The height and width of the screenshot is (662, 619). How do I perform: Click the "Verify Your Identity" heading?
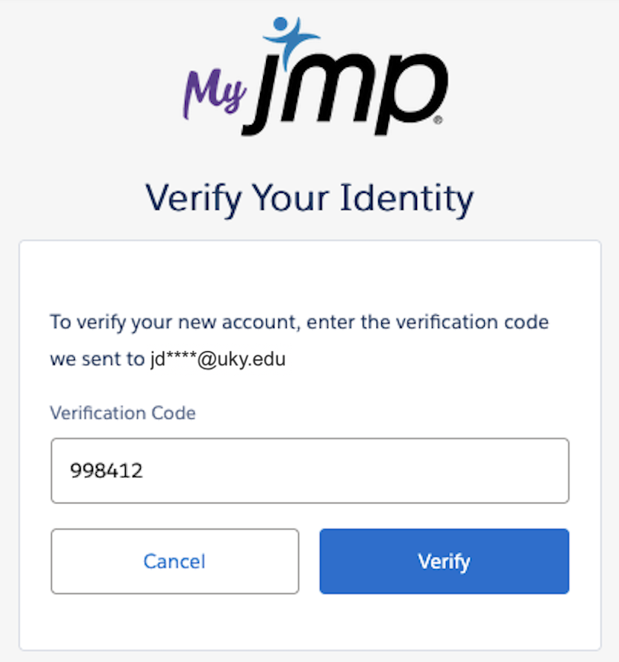(309, 198)
